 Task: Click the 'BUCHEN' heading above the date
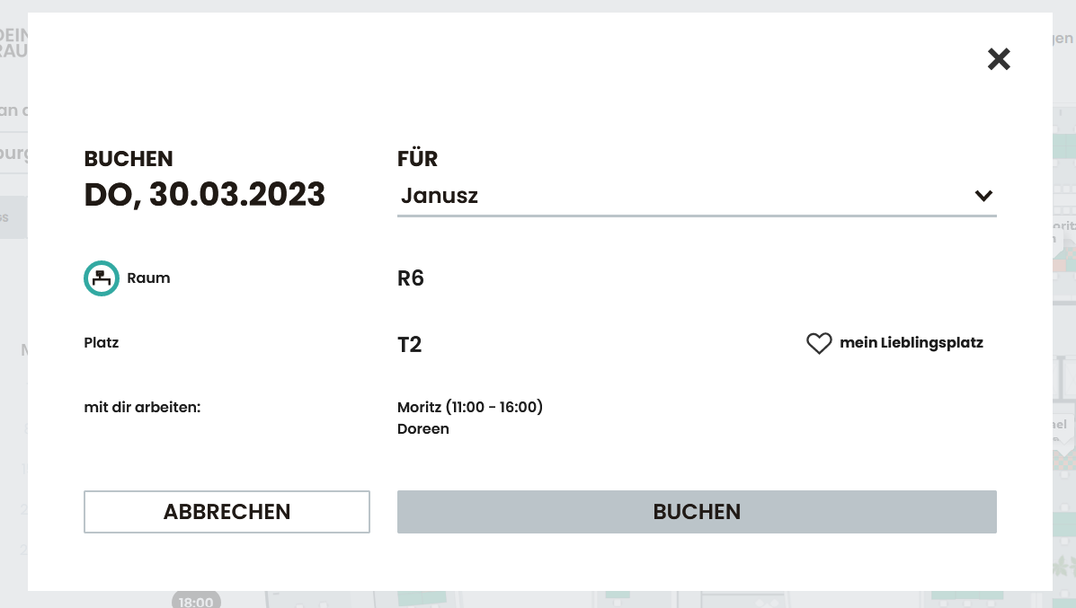(x=129, y=159)
